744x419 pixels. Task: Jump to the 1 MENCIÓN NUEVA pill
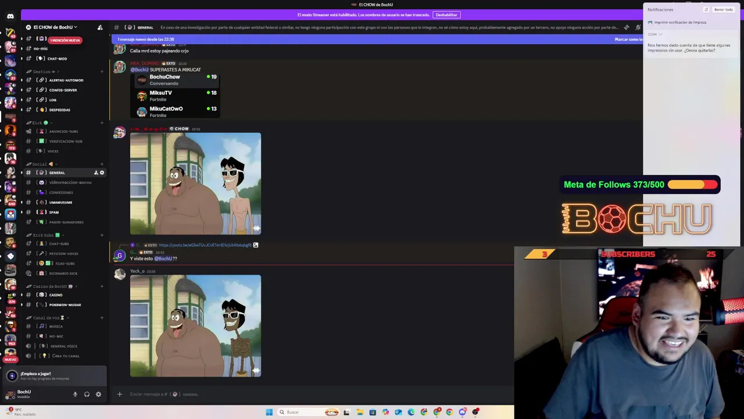(x=65, y=40)
